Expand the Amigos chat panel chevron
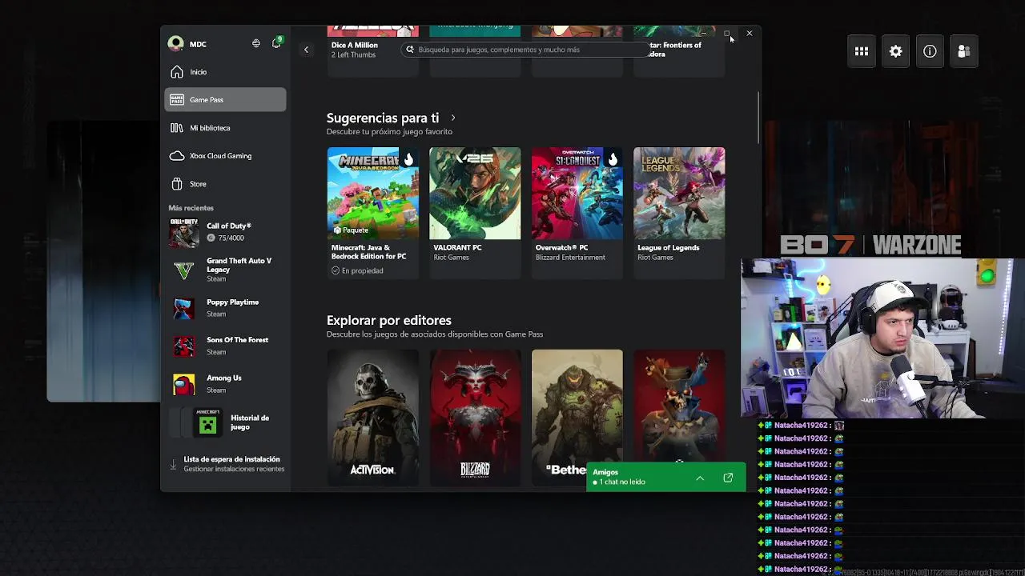The width and height of the screenshot is (1025, 576). [700, 478]
